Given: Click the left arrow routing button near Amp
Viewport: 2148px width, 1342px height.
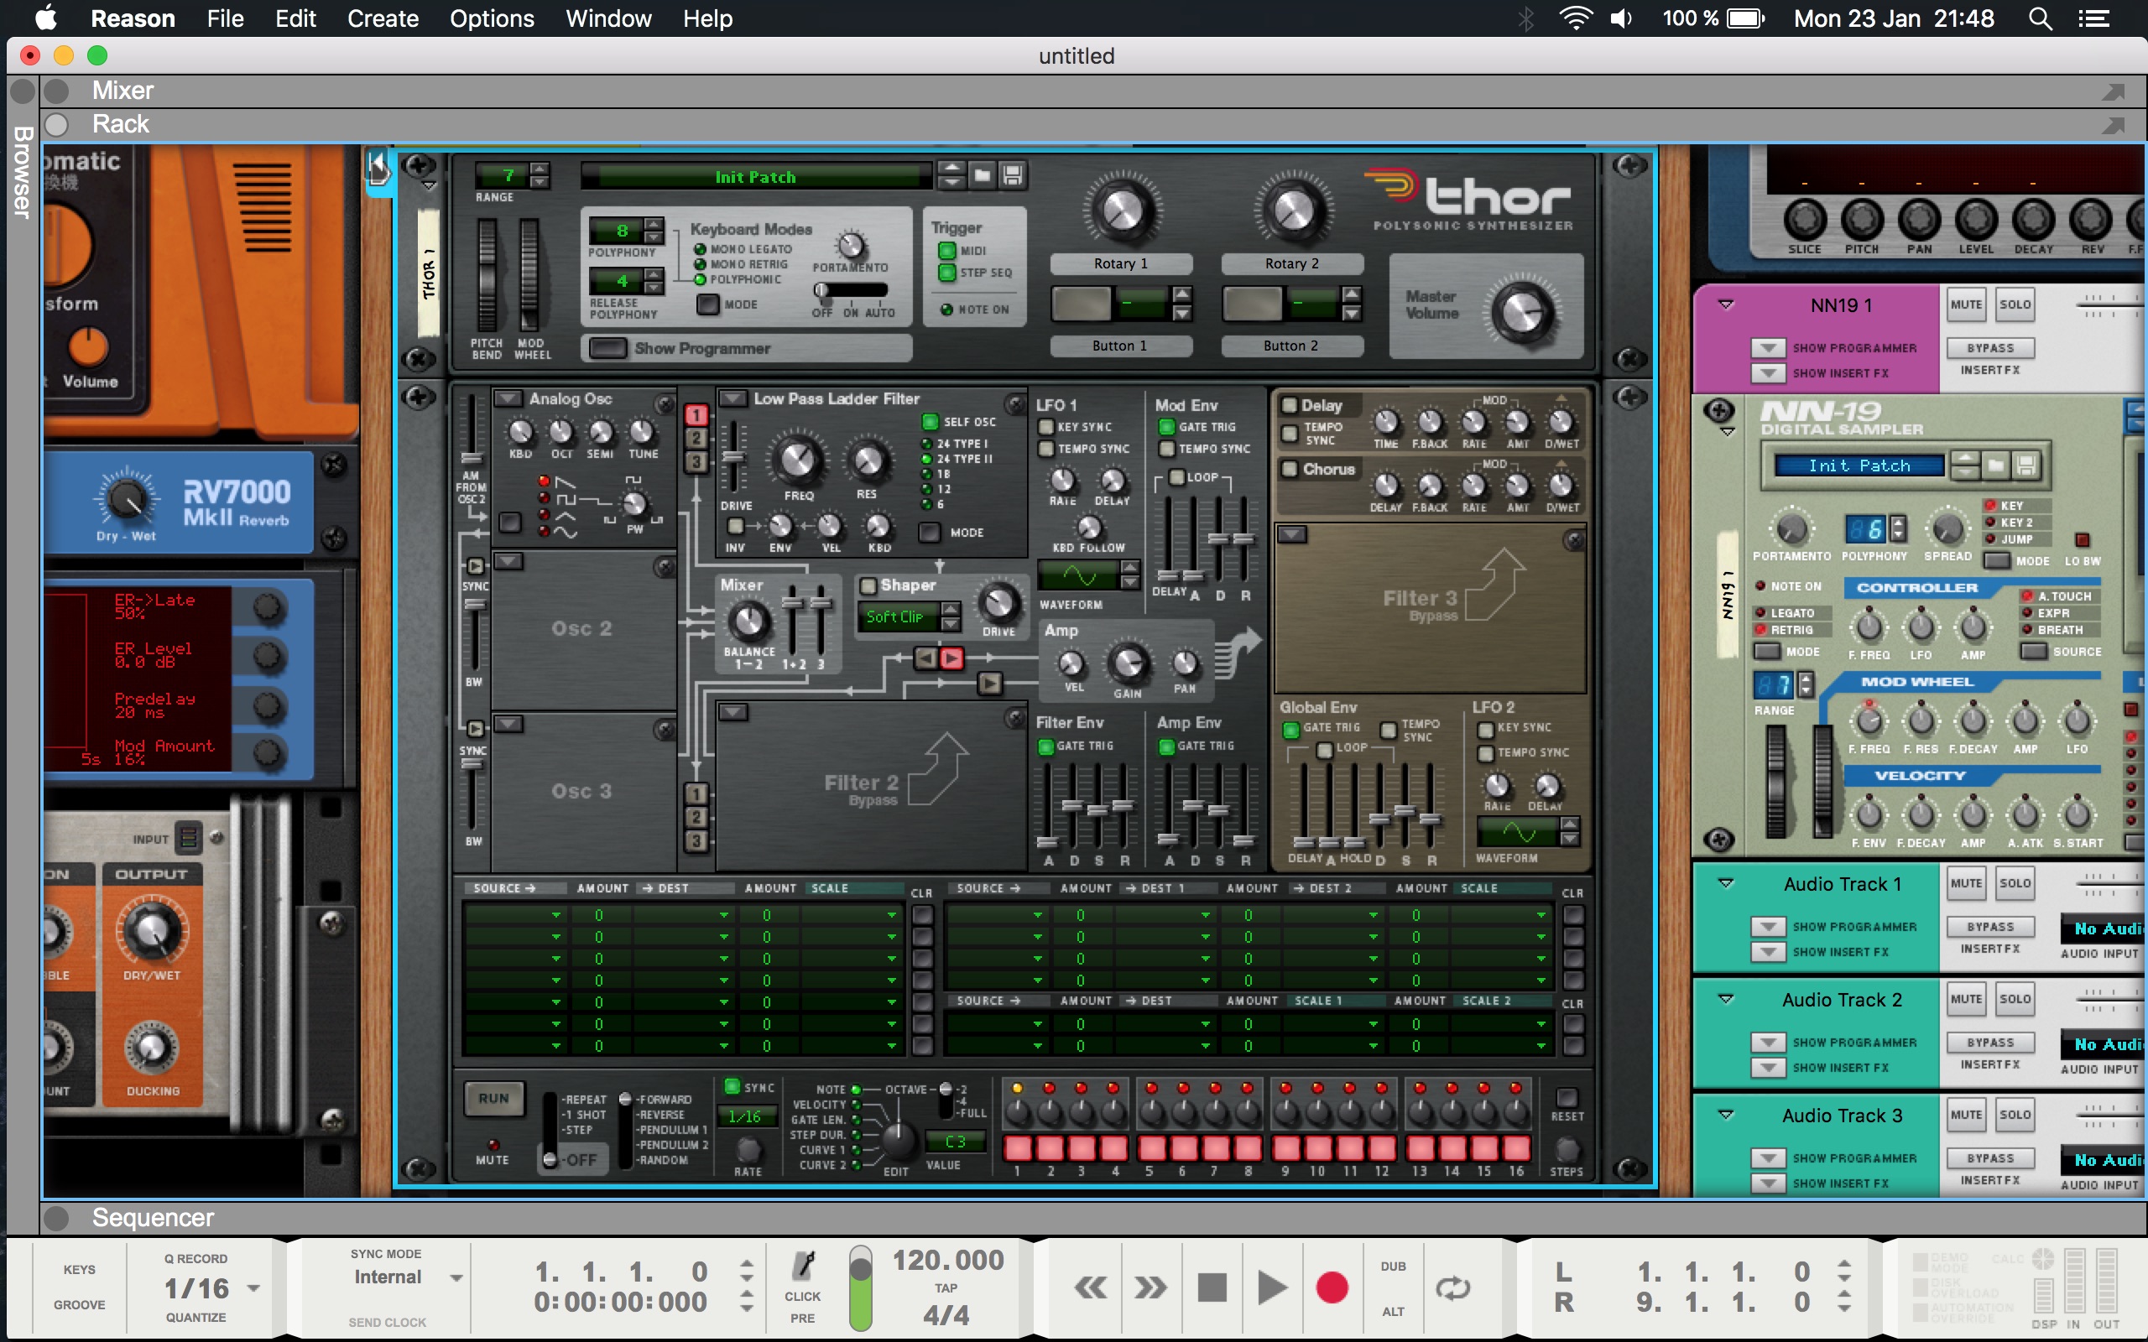Looking at the screenshot, I should pos(925,658).
